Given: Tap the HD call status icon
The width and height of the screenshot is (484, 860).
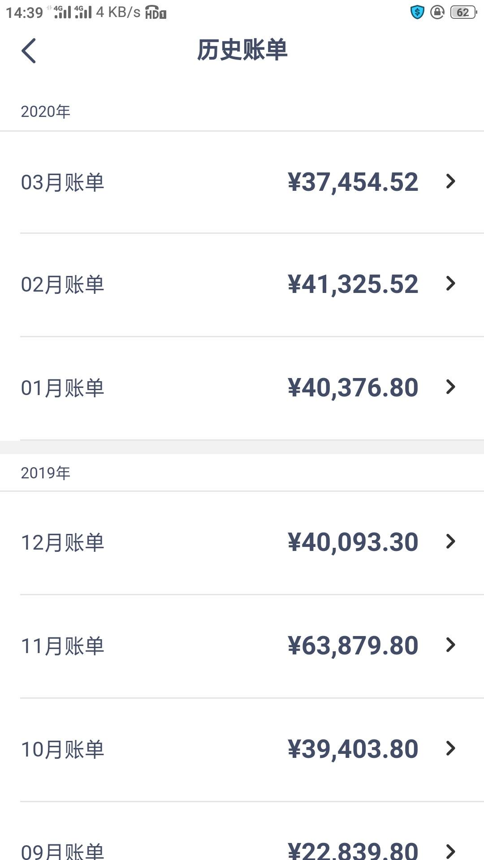Looking at the screenshot, I should (156, 13).
